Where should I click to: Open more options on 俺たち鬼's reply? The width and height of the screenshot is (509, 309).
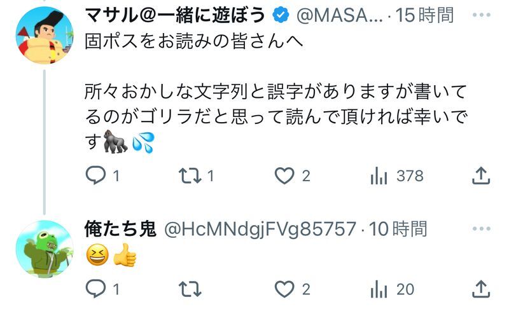pyautogui.click(x=482, y=229)
